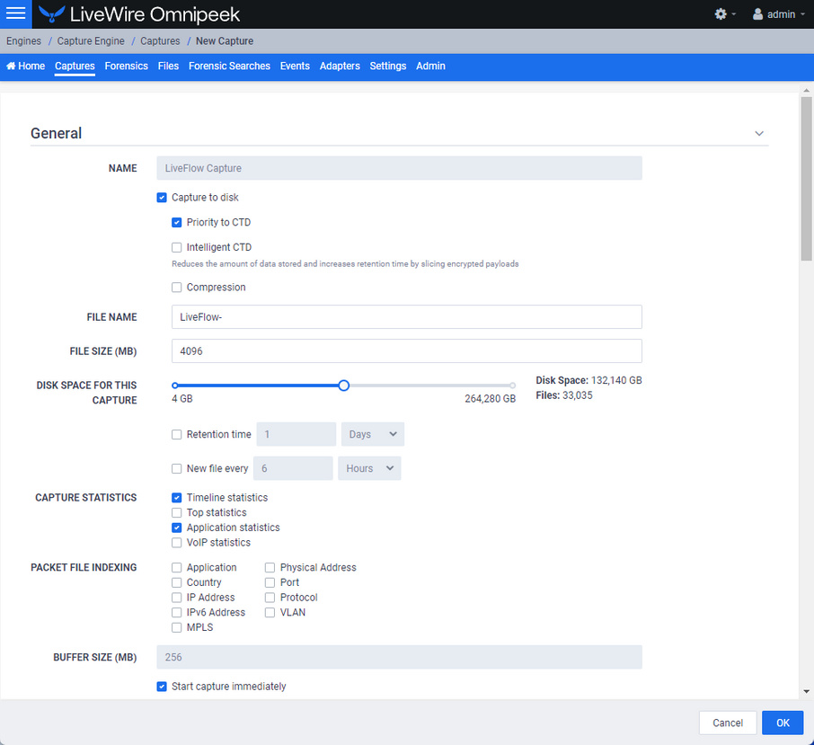Click the Retention time value field

pyautogui.click(x=296, y=434)
